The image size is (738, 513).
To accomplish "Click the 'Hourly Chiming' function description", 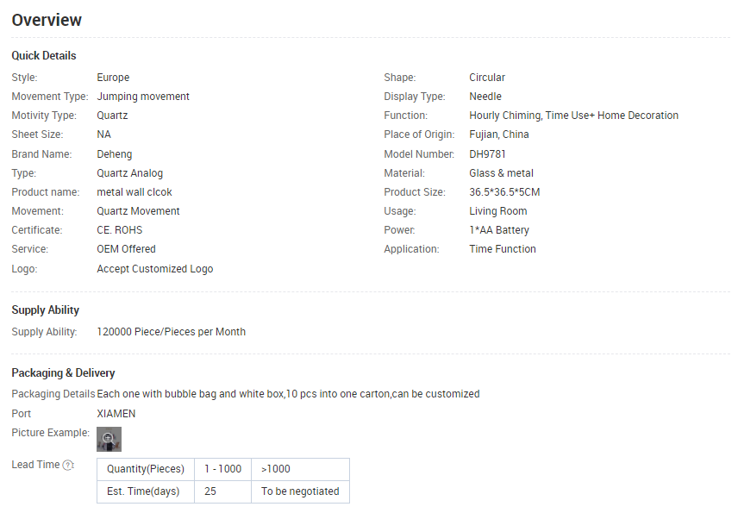I will [573, 116].
